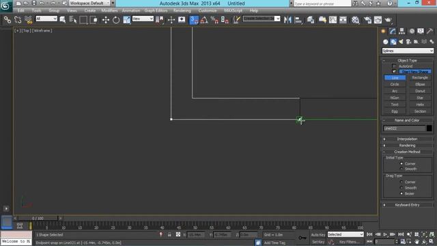Open the Splines category dropdown
This screenshot has height=246, width=437.
[408, 51]
